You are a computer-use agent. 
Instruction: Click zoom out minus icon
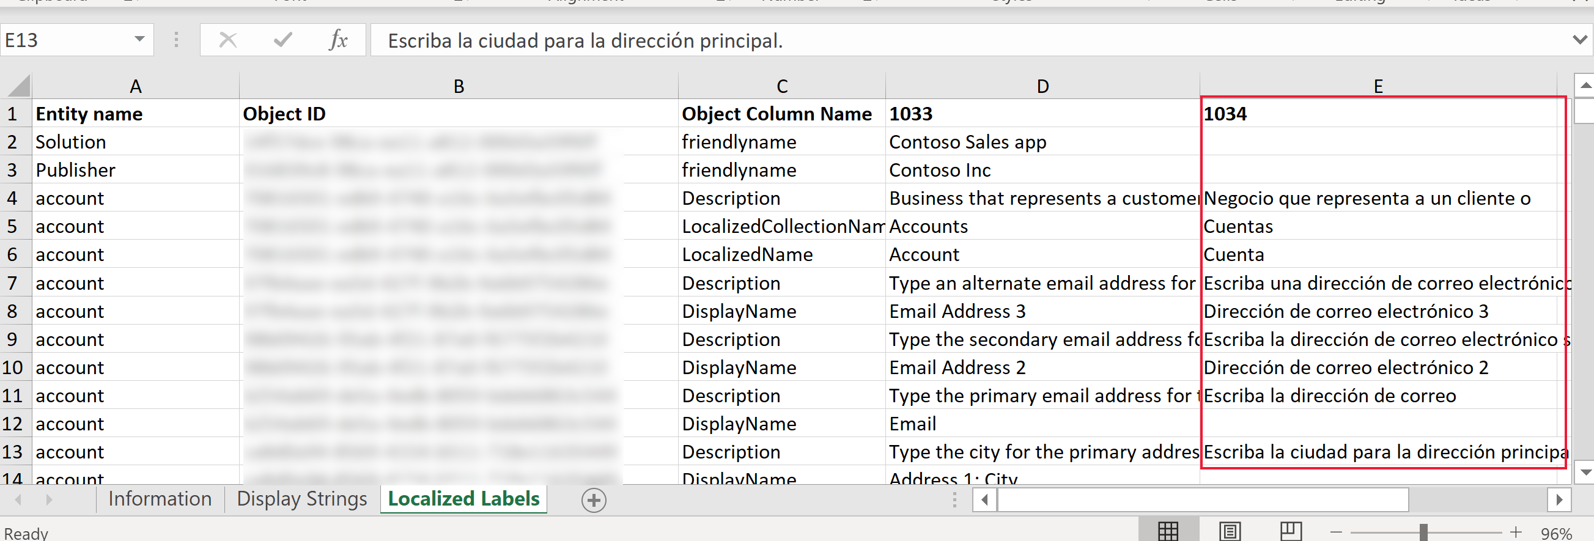[x=1336, y=532]
